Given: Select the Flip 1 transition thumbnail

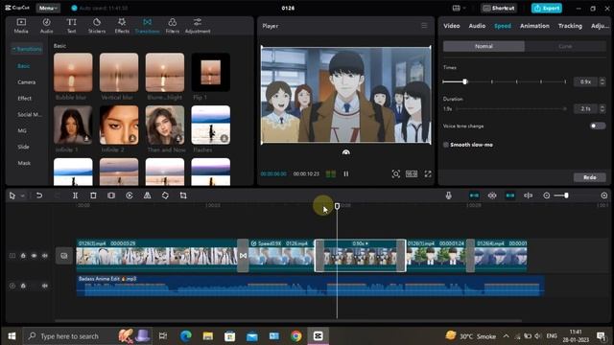Looking at the screenshot, I should pos(211,73).
